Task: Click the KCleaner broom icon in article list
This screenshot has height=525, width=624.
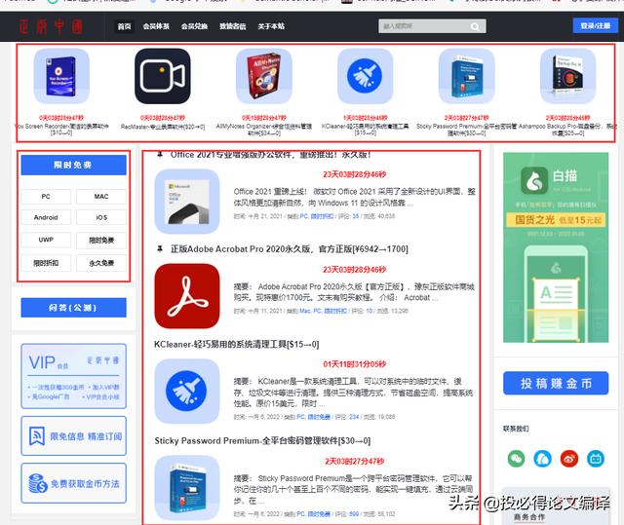Action: tap(186, 390)
